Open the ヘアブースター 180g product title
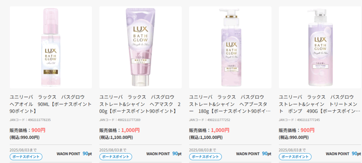362x163 pixels. [230, 104]
